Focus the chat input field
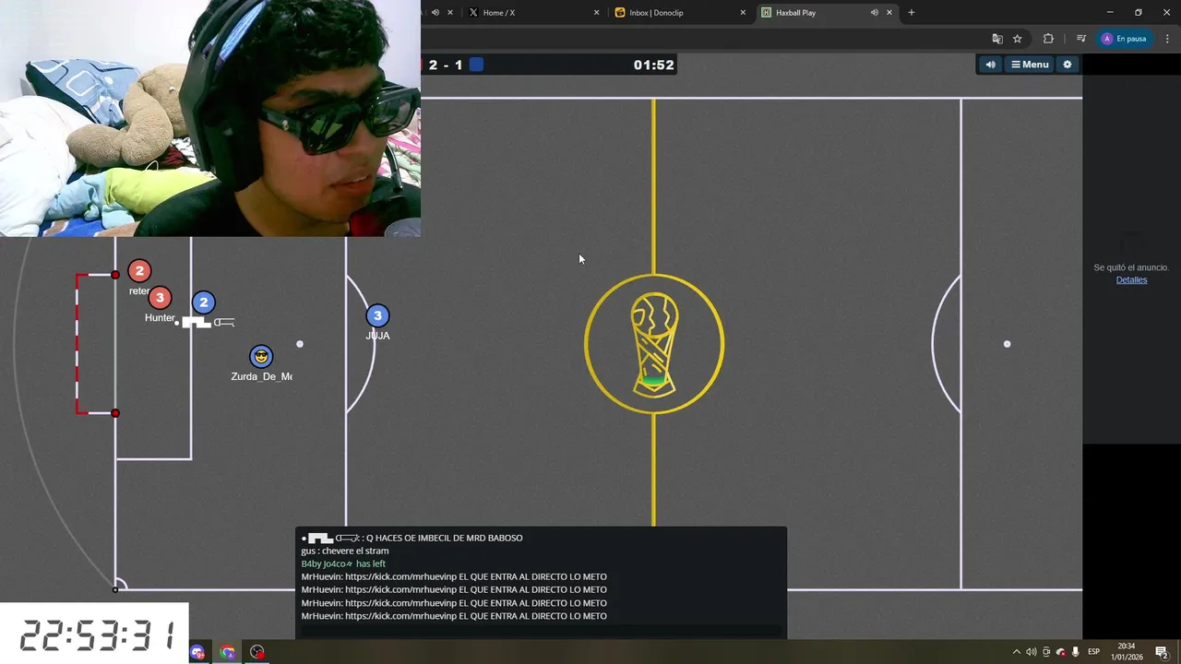This screenshot has height=664, width=1181. click(541, 631)
